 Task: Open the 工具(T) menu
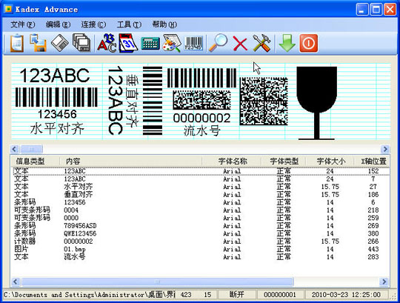pyautogui.click(x=129, y=24)
